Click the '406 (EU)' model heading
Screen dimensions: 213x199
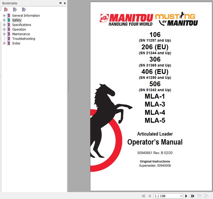coord(155,72)
